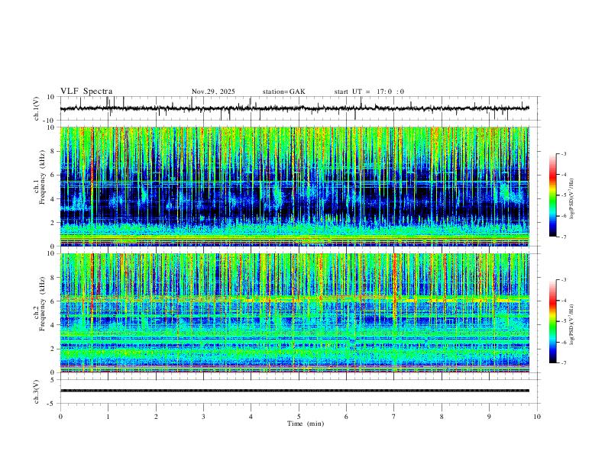This screenshot has height=467, width=605.
Task: Click the "-10" tick on ch.1(V) axis
Action: [x=50, y=121]
